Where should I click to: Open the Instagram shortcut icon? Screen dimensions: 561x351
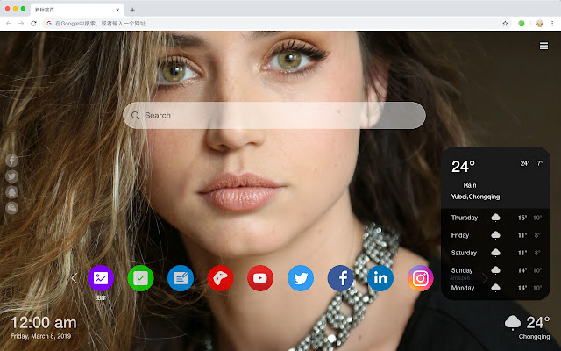click(x=421, y=278)
